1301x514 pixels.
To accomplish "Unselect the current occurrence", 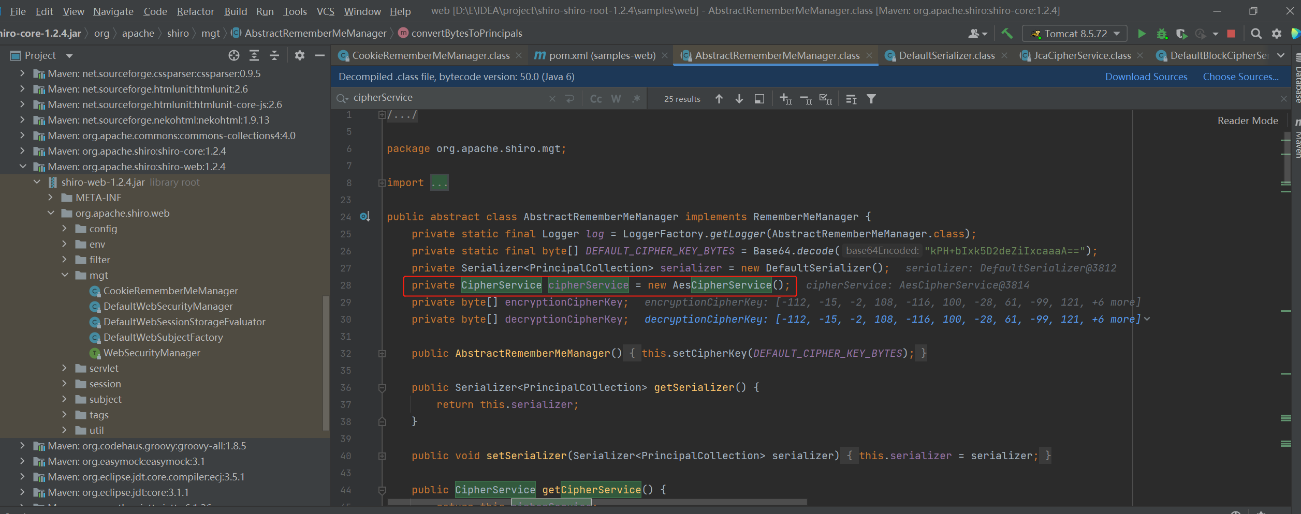I will pos(806,99).
